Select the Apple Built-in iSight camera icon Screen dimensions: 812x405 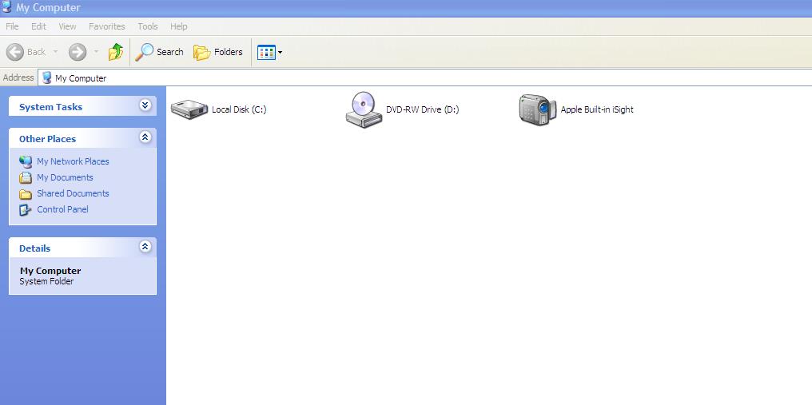[x=538, y=109]
